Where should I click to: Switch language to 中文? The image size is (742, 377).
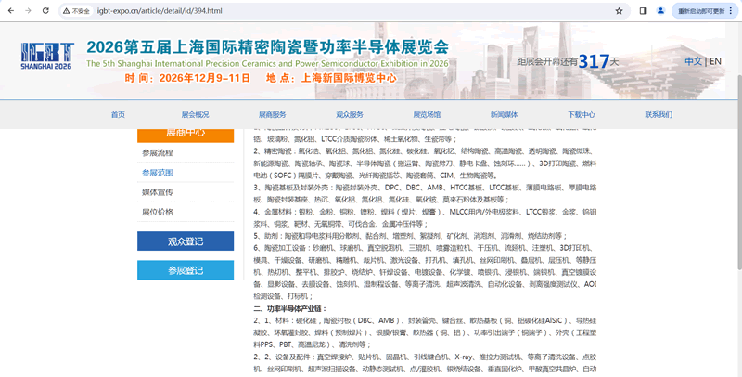[692, 61]
